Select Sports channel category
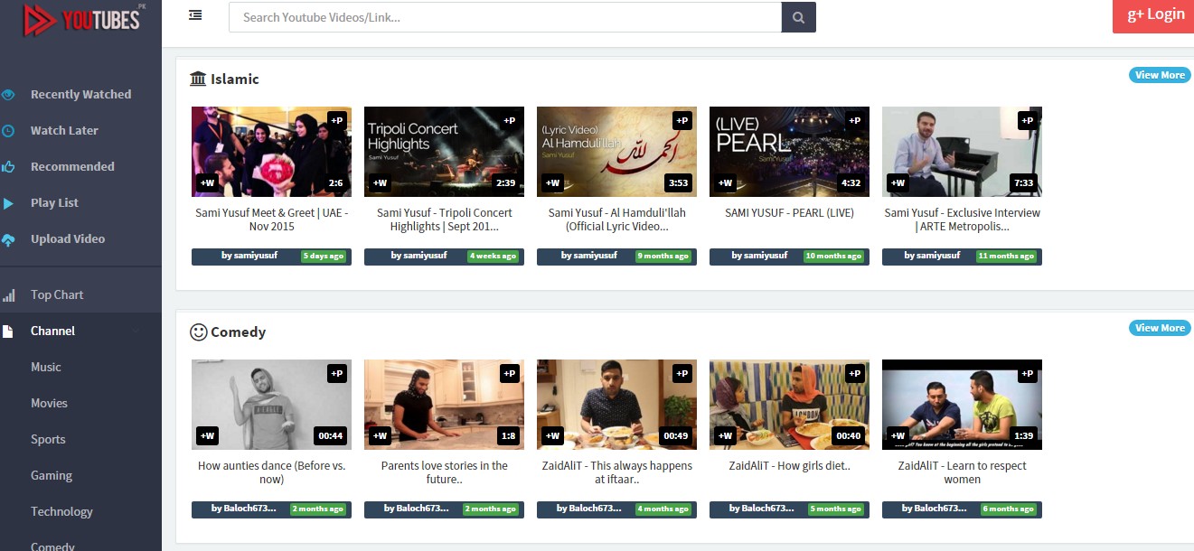 point(48,440)
